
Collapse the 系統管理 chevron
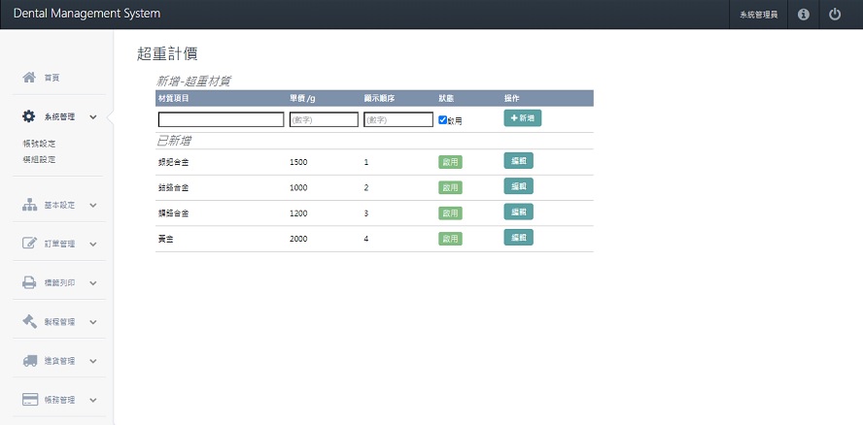[93, 117]
